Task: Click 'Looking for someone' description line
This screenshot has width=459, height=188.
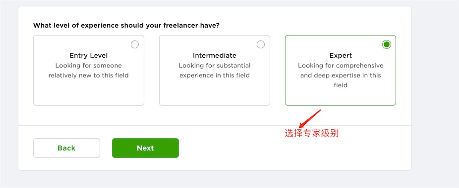Action: point(88,66)
